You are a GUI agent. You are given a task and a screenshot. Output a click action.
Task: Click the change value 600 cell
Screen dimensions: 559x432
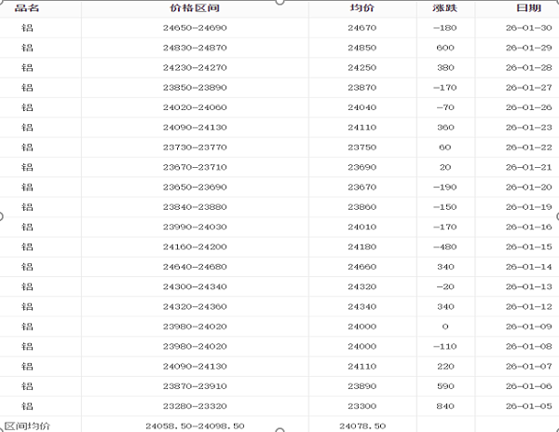point(444,48)
